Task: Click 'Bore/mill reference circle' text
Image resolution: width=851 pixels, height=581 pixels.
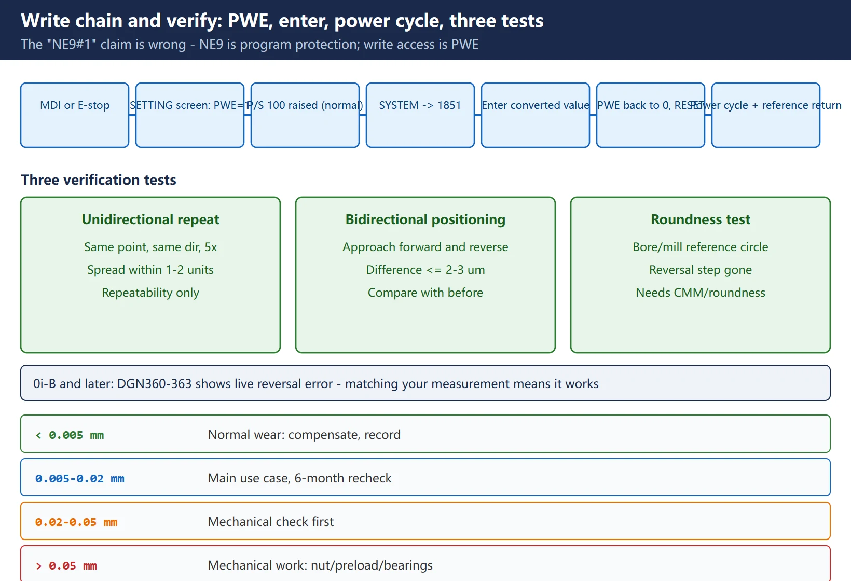Action: (x=701, y=247)
